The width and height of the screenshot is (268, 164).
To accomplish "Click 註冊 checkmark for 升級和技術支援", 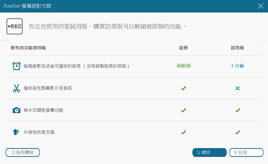I will tap(184, 132).
